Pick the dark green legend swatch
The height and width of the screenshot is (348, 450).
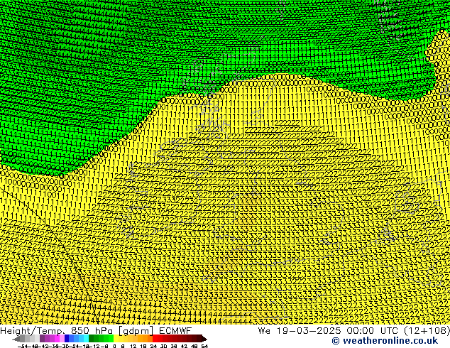pyautogui.click(x=92, y=338)
